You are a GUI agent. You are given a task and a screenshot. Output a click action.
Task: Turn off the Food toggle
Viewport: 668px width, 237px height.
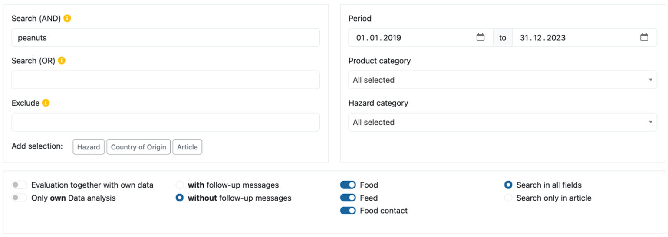point(348,185)
